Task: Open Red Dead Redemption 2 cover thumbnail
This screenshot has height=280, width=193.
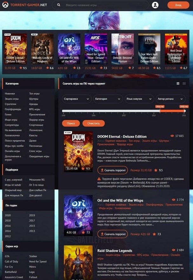Action: coord(176,49)
